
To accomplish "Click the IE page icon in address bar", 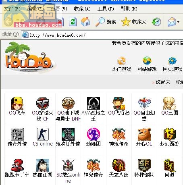I will (25, 35).
